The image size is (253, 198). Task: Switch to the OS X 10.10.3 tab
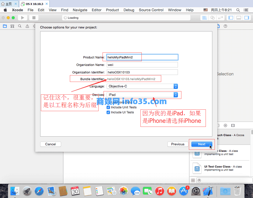point(34,4)
